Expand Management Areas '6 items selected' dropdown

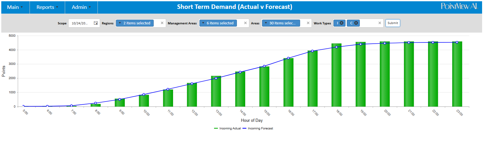[218, 23]
